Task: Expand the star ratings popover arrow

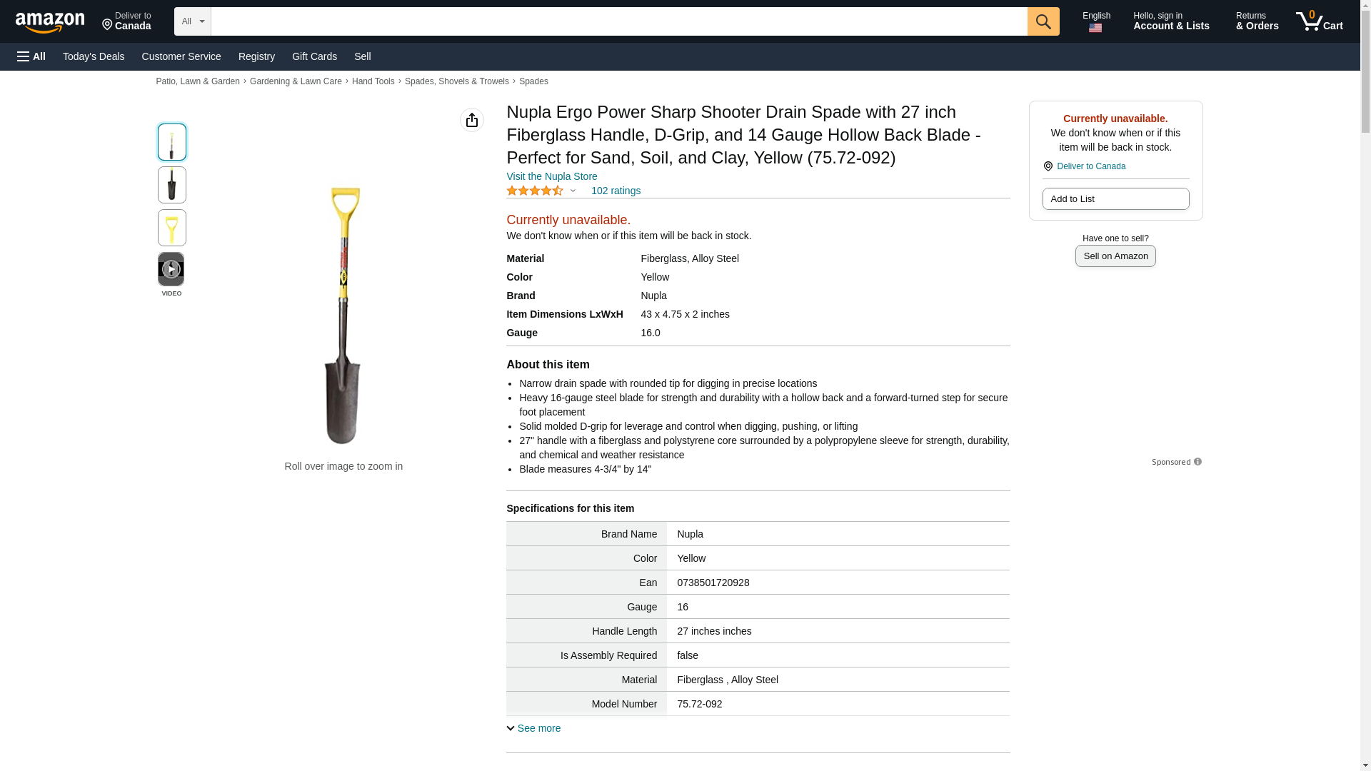Action: pyautogui.click(x=573, y=191)
